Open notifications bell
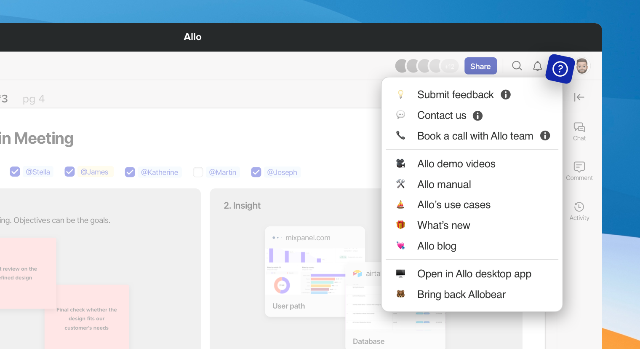Image resolution: width=640 pixels, height=349 pixels. click(537, 66)
